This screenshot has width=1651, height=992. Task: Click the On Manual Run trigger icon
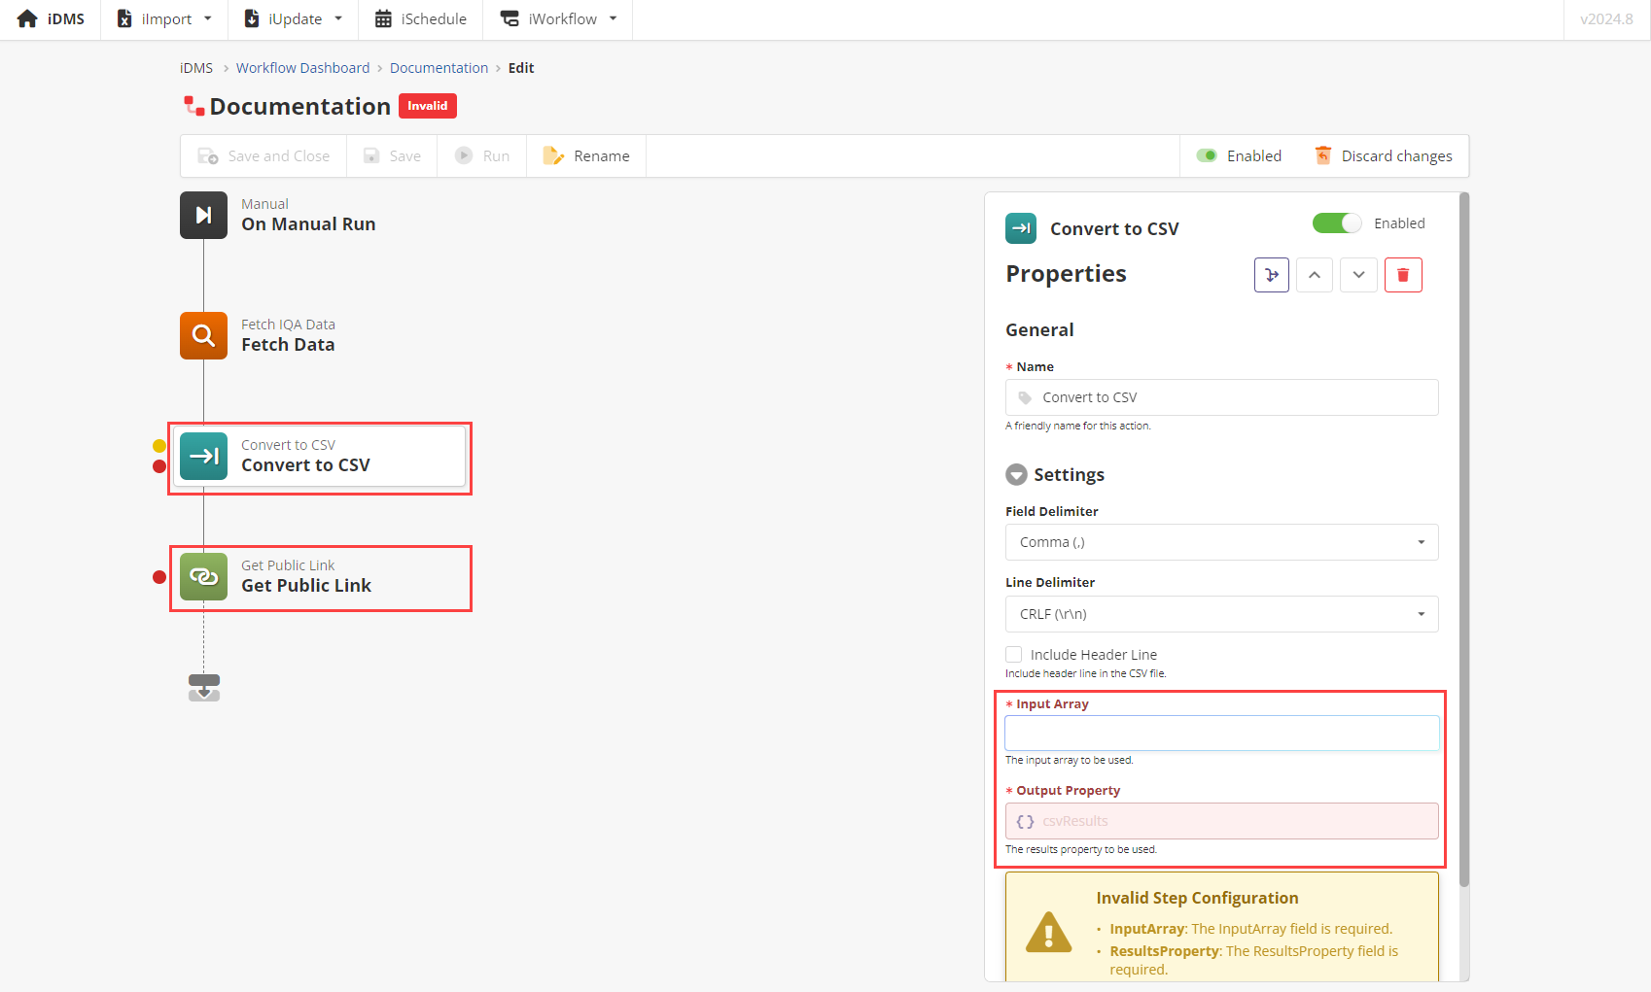tap(203, 215)
